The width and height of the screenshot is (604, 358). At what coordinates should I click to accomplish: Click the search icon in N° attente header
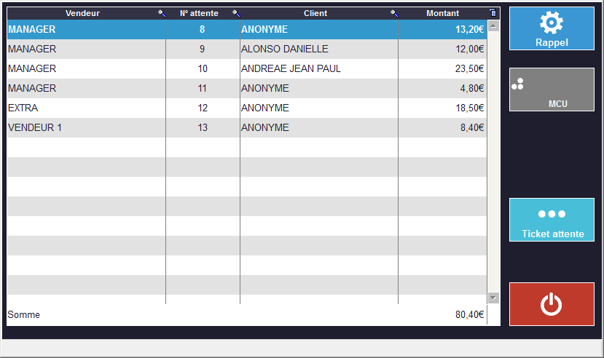235,13
